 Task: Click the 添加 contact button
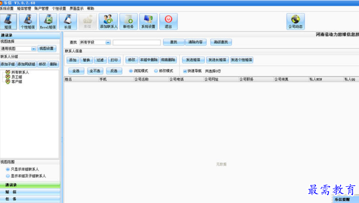pos(73,60)
